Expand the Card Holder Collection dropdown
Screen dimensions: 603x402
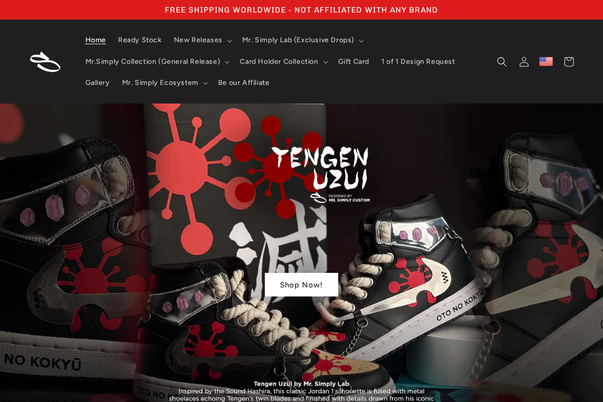(283, 61)
